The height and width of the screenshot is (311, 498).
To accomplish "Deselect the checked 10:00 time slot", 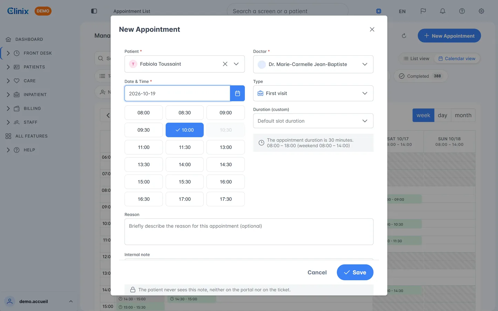I will tap(185, 130).
